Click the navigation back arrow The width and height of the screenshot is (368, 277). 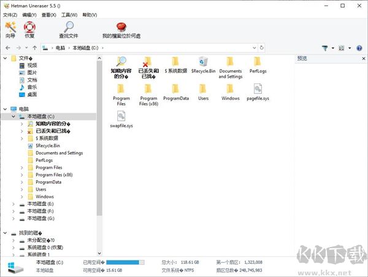pyautogui.click(x=7, y=47)
